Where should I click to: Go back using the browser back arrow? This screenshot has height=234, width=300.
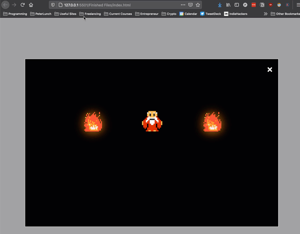pyautogui.click(x=5, y=5)
